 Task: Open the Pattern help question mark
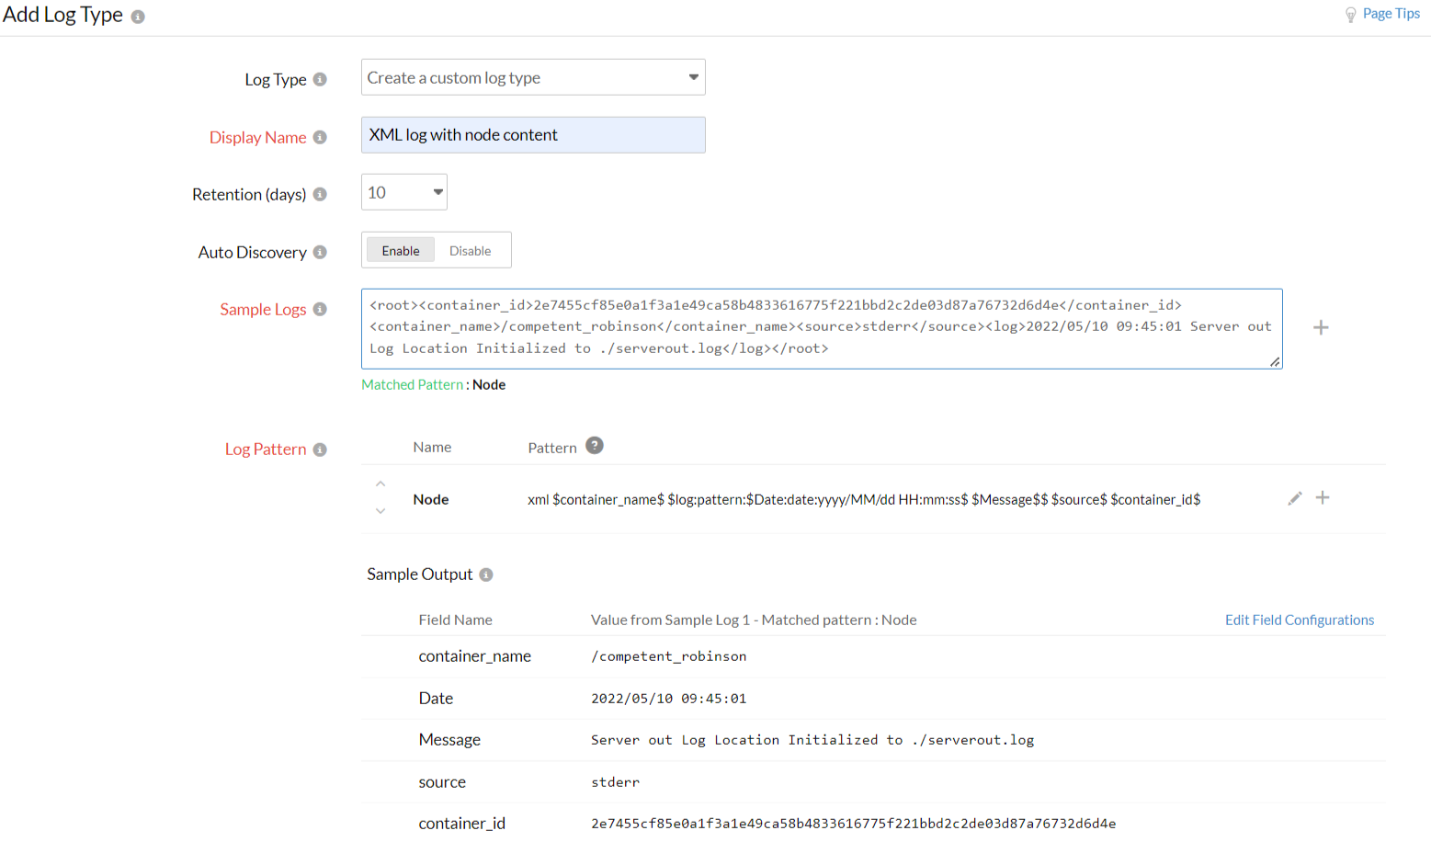pyautogui.click(x=595, y=446)
